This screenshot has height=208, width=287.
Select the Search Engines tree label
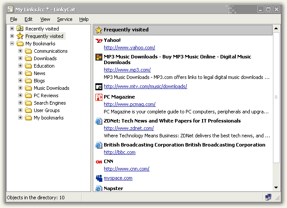point(49,103)
